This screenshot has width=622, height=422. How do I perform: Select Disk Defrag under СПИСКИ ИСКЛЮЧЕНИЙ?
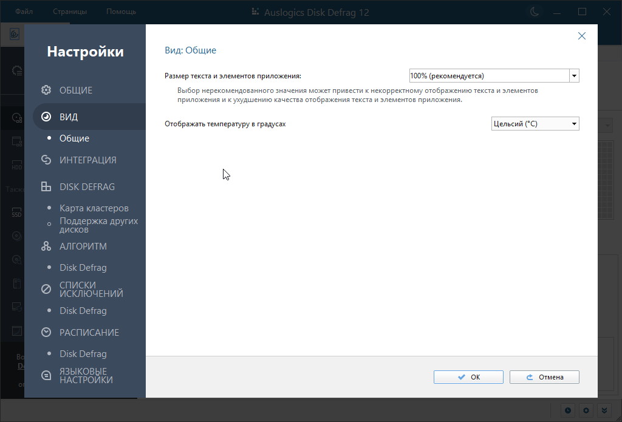83,310
